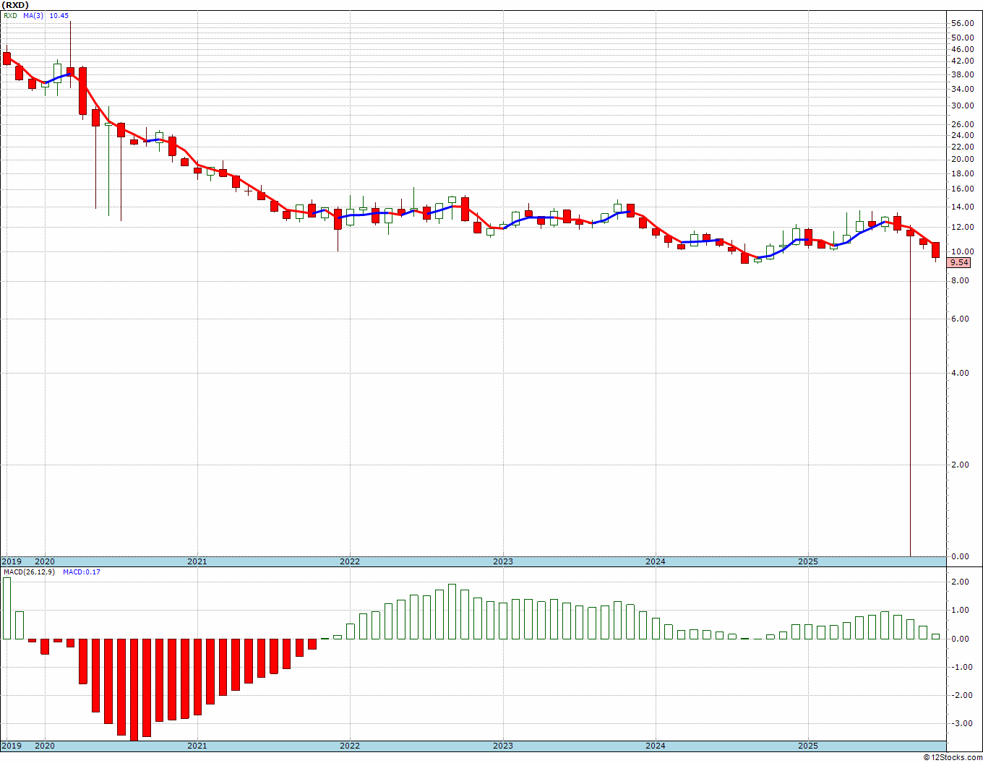The height and width of the screenshot is (763, 983).
Task: Click the 42.00 price axis label
Action: pyautogui.click(x=961, y=61)
